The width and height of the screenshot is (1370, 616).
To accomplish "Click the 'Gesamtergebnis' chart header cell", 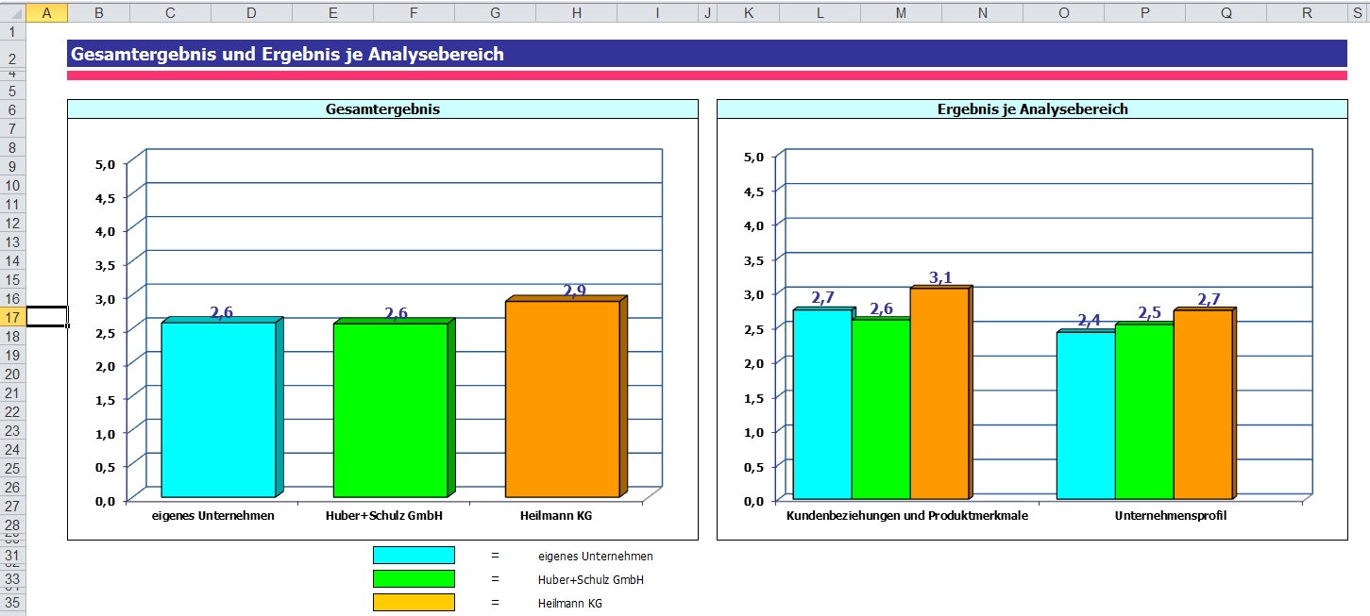I will tap(382, 109).
